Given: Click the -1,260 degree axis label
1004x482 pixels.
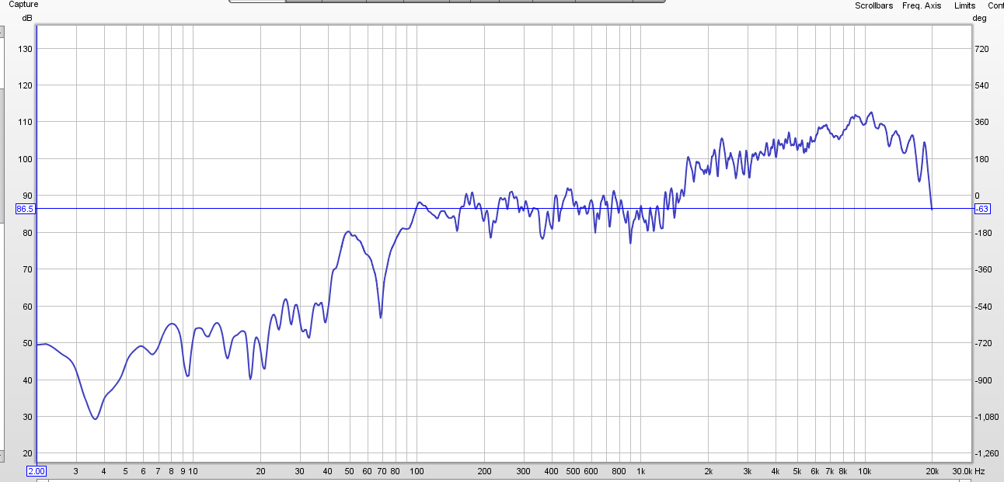Looking at the screenshot, I should click(987, 453).
